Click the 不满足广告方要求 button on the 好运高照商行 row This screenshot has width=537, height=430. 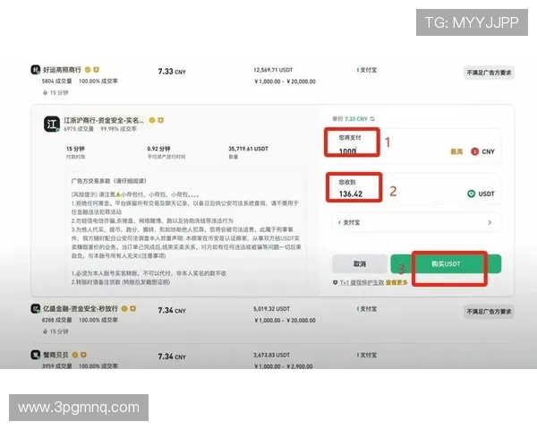(489, 73)
